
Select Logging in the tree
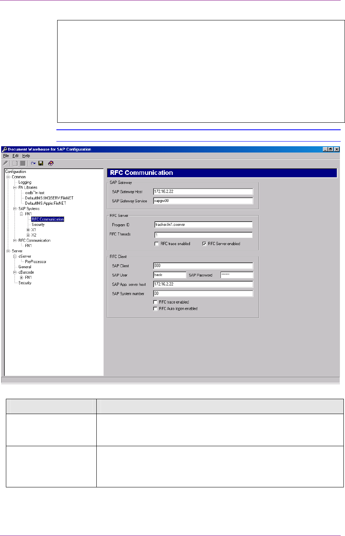coord(25,182)
